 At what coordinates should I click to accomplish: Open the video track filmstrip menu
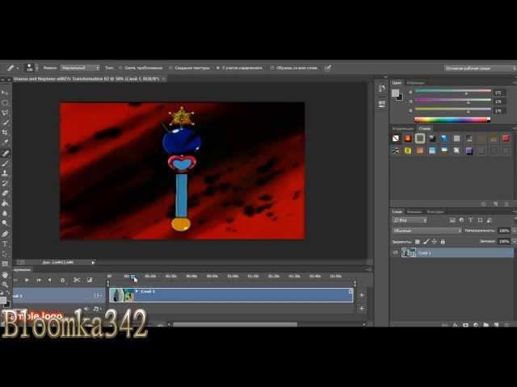[98, 296]
